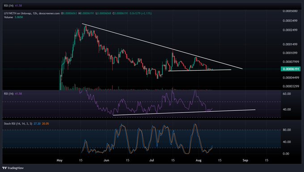Click the Stoch RSI (14, 14, 3, 3) label

tap(18, 124)
